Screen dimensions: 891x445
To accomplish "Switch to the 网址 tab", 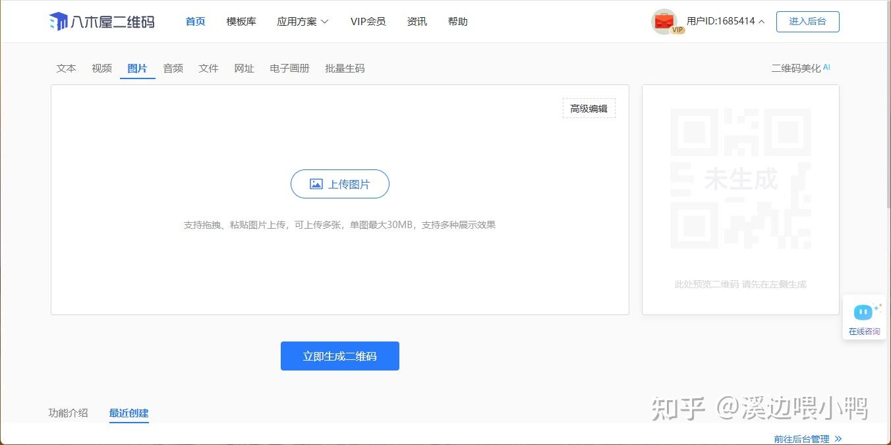I will pyautogui.click(x=244, y=68).
